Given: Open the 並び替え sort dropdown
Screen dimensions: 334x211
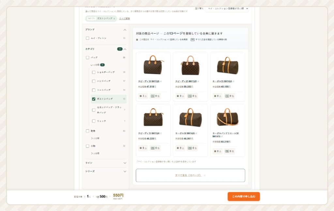Looking at the screenshot, I should click(x=227, y=9).
